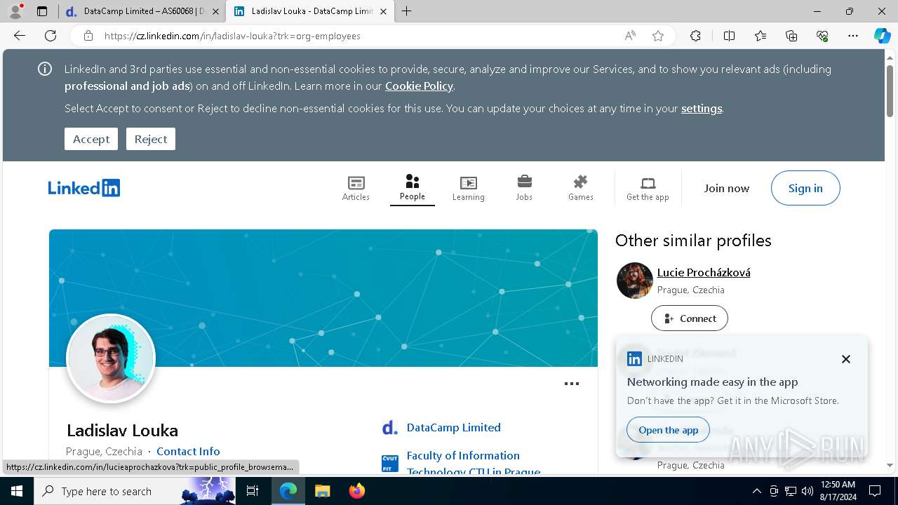Screen dimensions: 898x505
Task: Open the browser profile icon
Action: [15, 11]
